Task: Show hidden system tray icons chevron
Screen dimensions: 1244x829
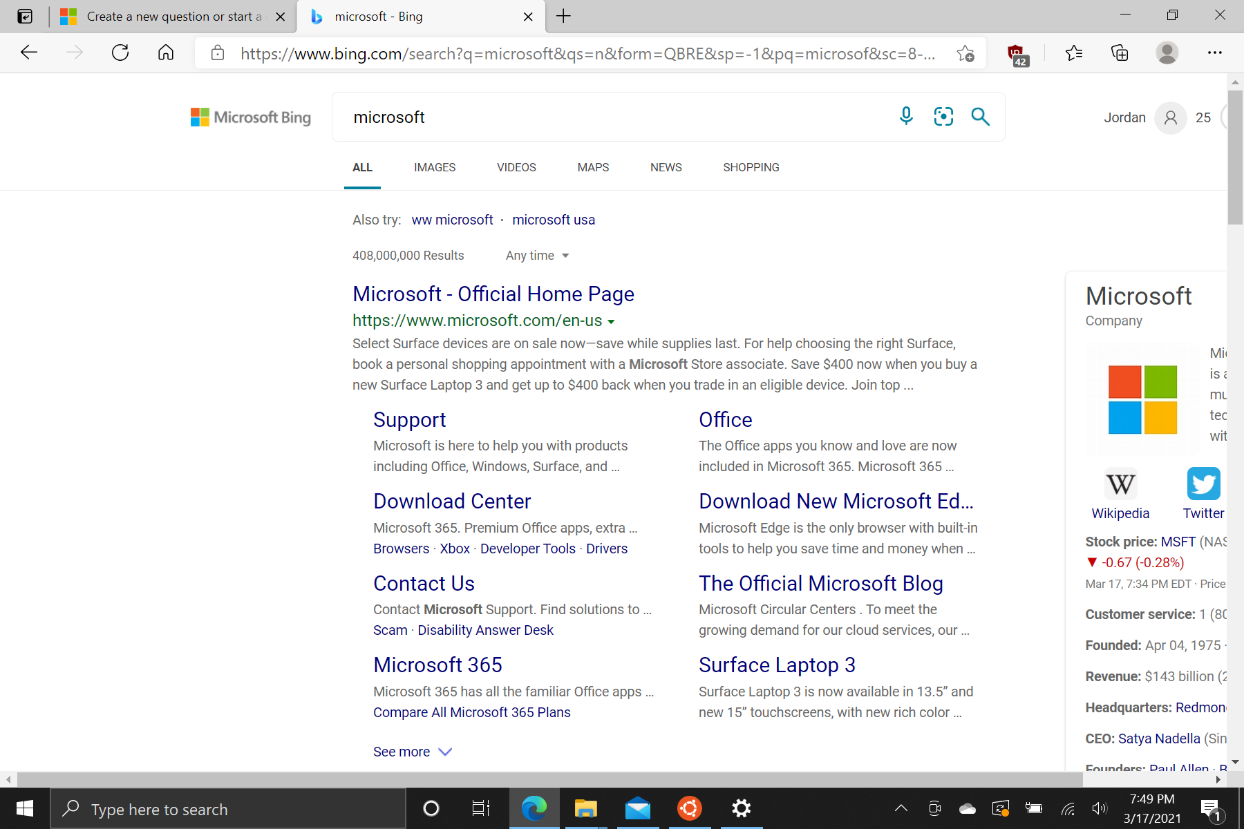Action: pyautogui.click(x=901, y=808)
